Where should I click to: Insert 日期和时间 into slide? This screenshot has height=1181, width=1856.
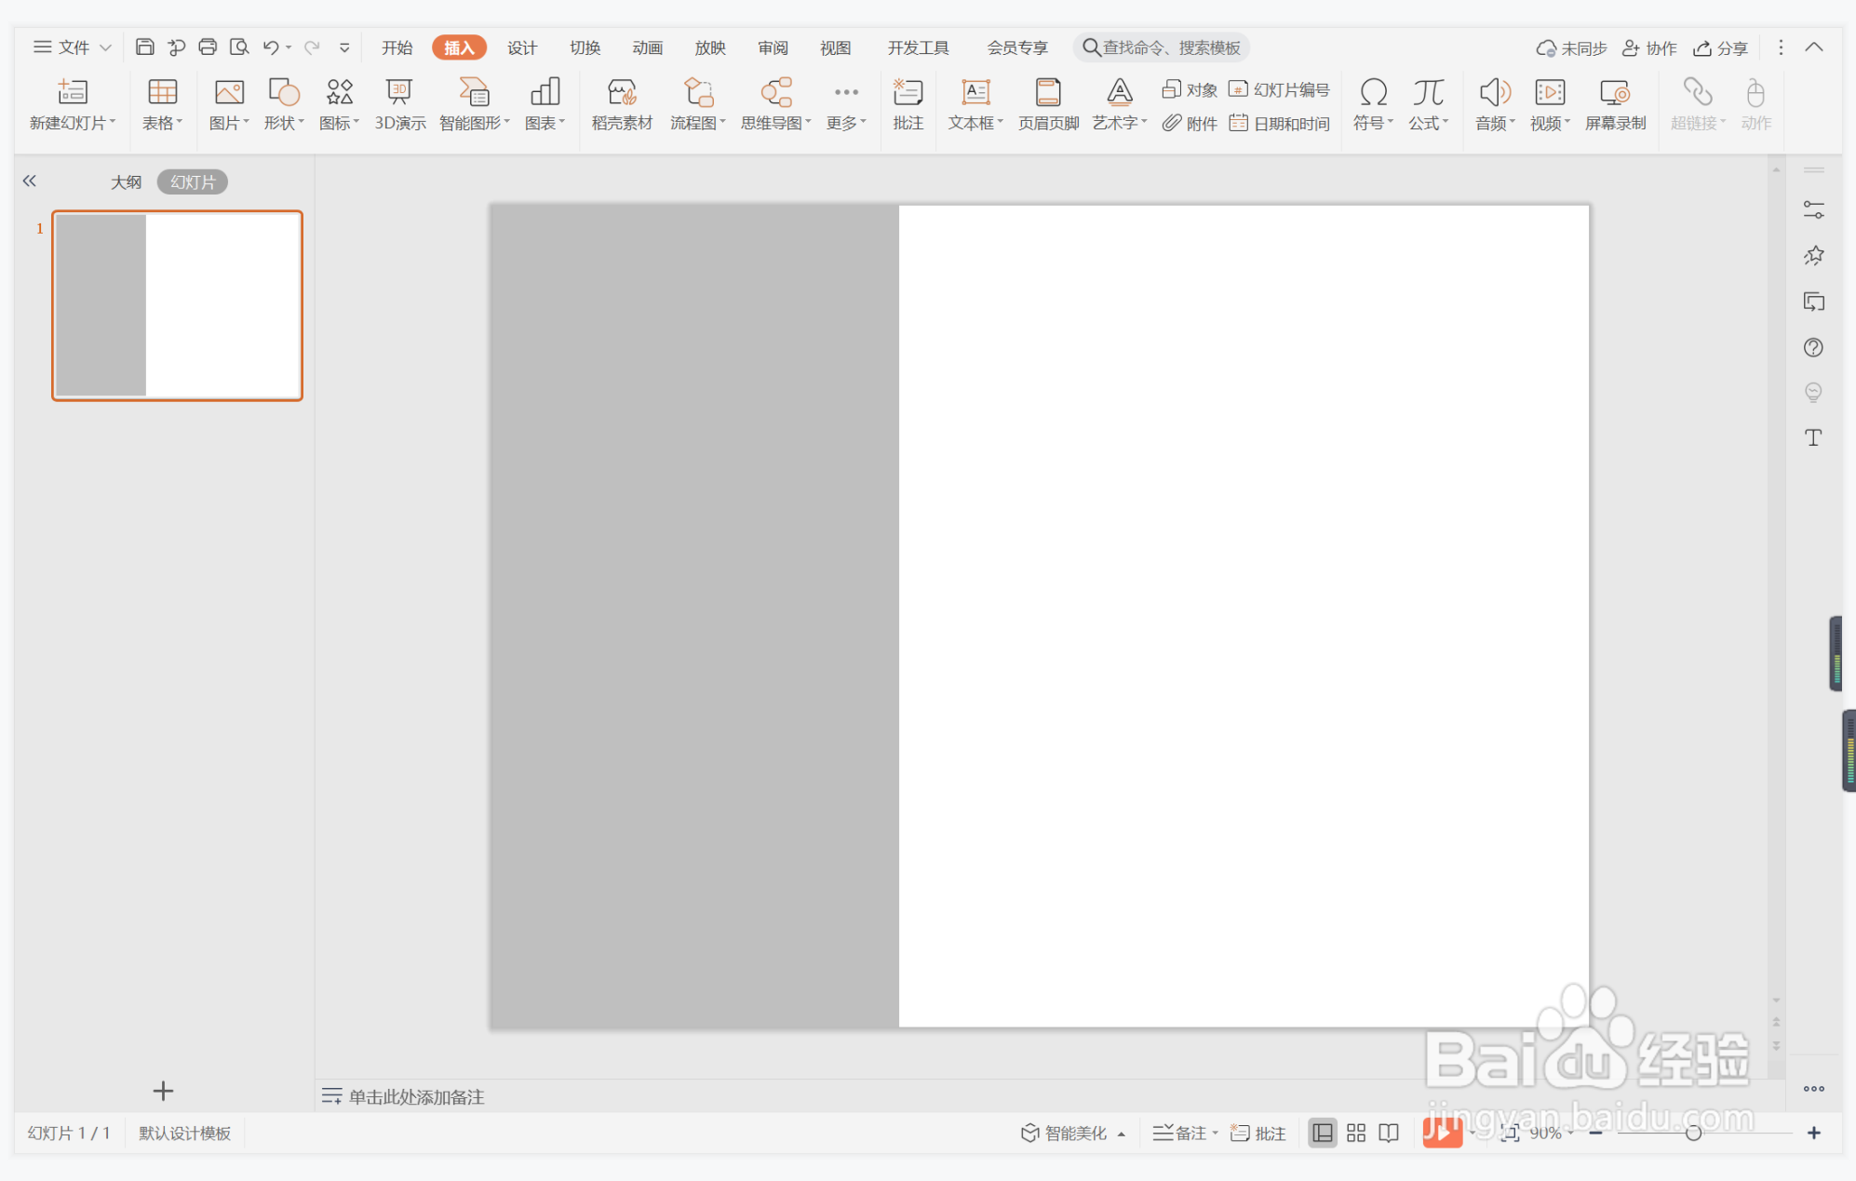pyautogui.click(x=1280, y=124)
